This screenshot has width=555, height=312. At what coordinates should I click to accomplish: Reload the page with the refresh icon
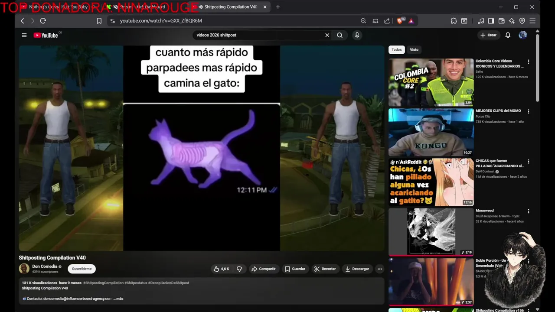click(43, 21)
